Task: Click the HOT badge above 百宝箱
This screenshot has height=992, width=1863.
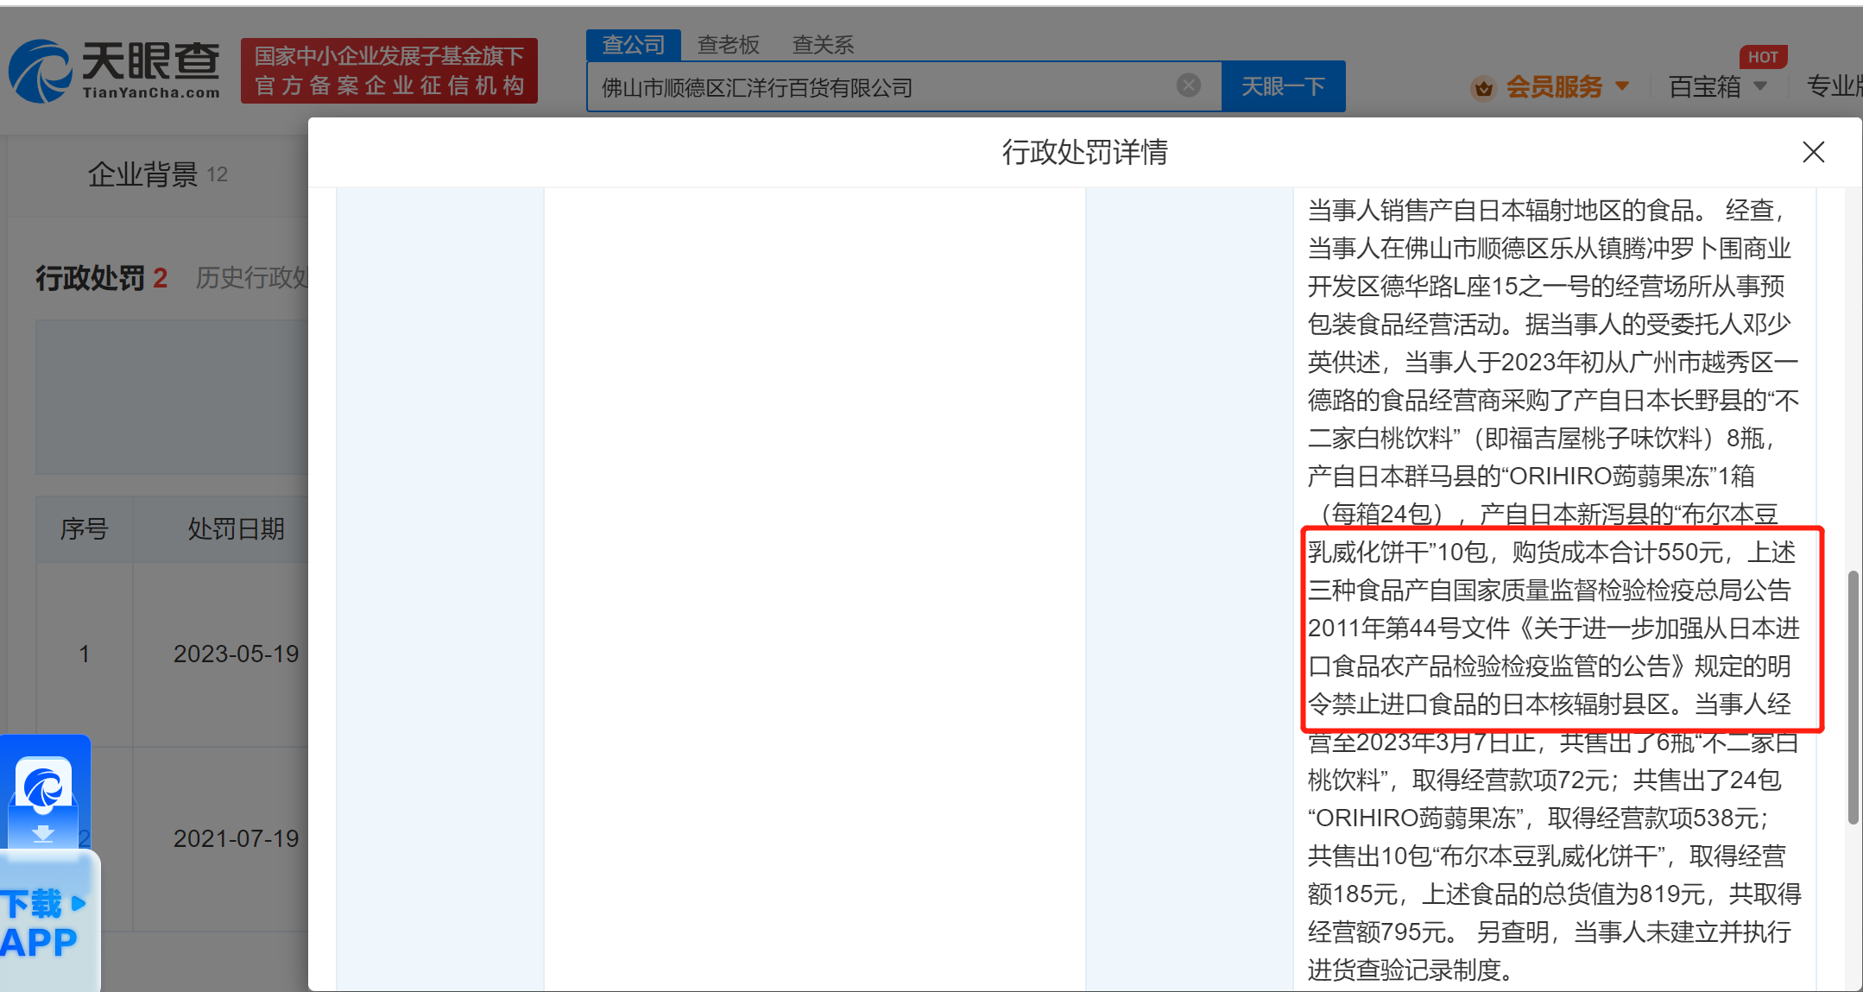Action: click(x=1762, y=57)
